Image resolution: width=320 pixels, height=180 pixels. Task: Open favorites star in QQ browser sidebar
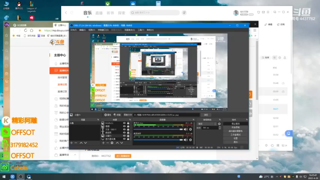coord(6,36)
